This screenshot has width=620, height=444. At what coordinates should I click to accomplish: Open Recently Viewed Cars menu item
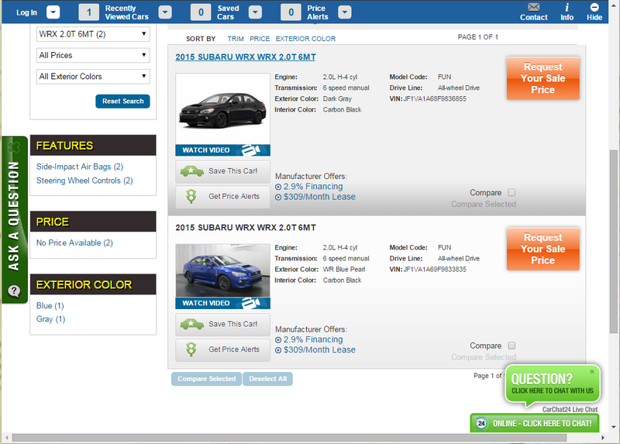tap(126, 12)
